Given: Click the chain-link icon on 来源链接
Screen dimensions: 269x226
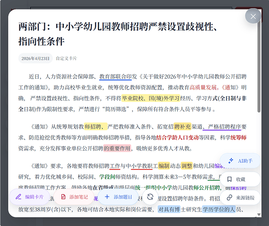Looking at the screenshot, I should tap(229, 198).
